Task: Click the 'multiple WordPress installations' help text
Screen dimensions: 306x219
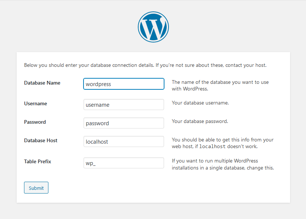Action: [223, 164]
